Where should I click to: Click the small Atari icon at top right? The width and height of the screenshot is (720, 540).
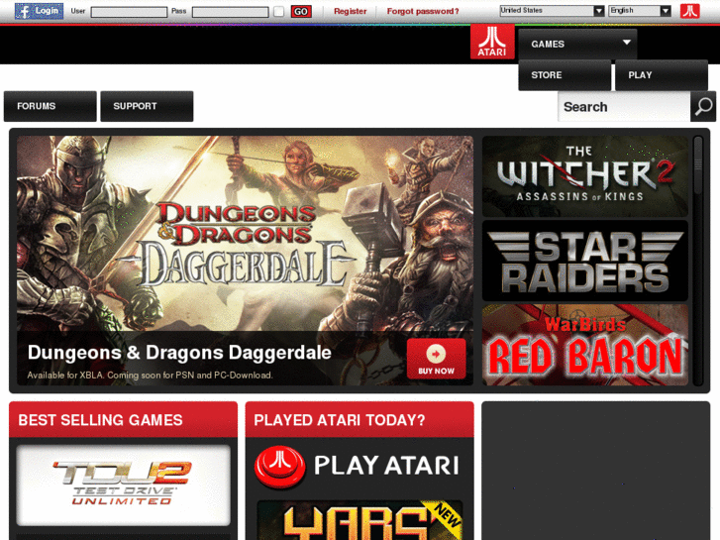pos(689,11)
